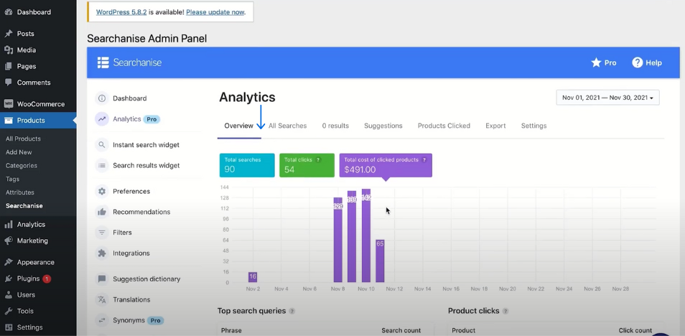Screen dimensions: 685x336
Task: Click the Recommendations thumbs-up icon
Action: pos(102,212)
